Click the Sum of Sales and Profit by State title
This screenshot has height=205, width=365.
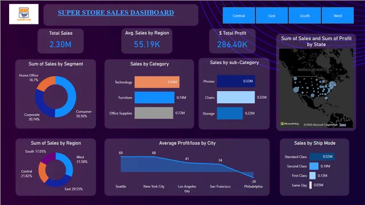coord(316,42)
